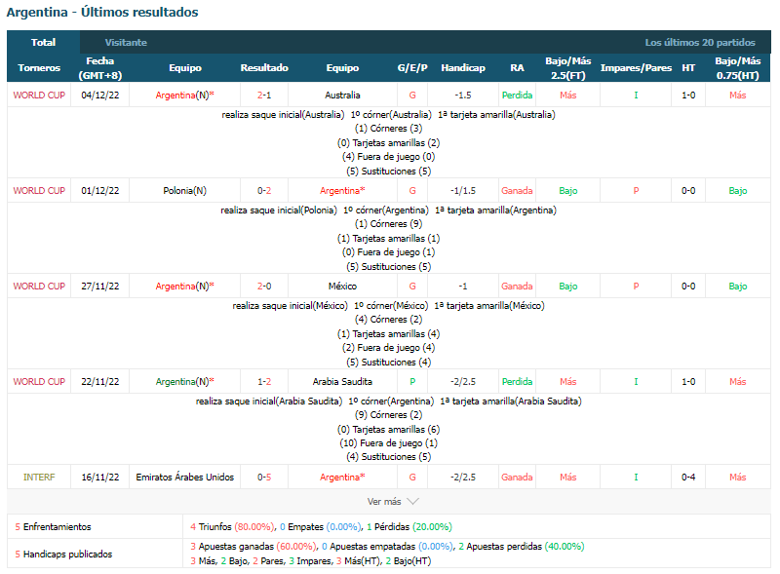Click 'realiza saque inicial(Polonia)' text
The image size is (780, 574).
279,210
